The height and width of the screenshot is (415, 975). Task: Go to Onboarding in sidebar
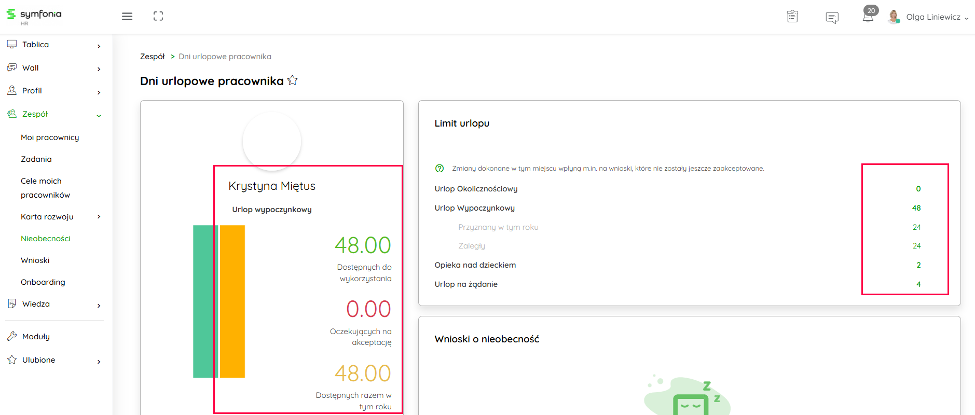click(43, 282)
